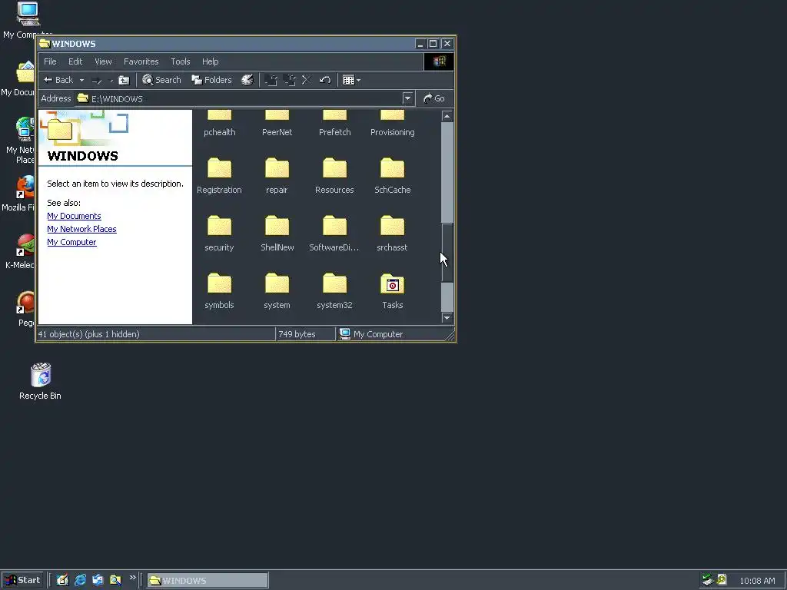The height and width of the screenshot is (590, 787).
Task: Open the View menu
Action: [104, 61]
